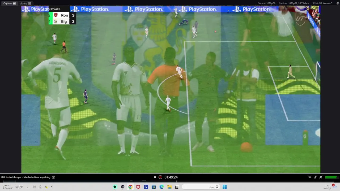Click 'Source: 1080p59' status text
Image resolution: width=340 pixels, height=191 pixels.
click(266, 3)
